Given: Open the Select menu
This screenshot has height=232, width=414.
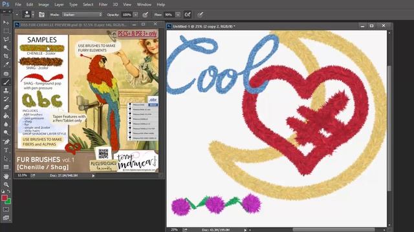Looking at the screenshot, I should coord(88,5).
